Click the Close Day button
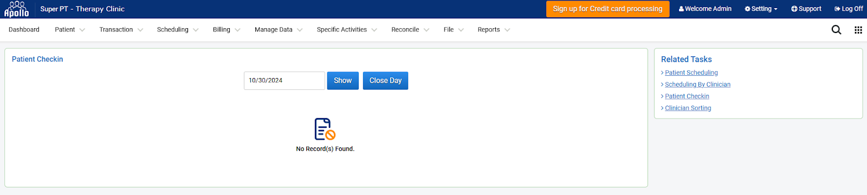The width and height of the screenshot is (867, 195). point(385,81)
